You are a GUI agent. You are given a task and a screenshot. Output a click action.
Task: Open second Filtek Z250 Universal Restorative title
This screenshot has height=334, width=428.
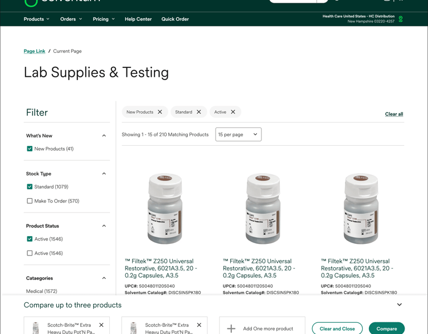pos(259,268)
